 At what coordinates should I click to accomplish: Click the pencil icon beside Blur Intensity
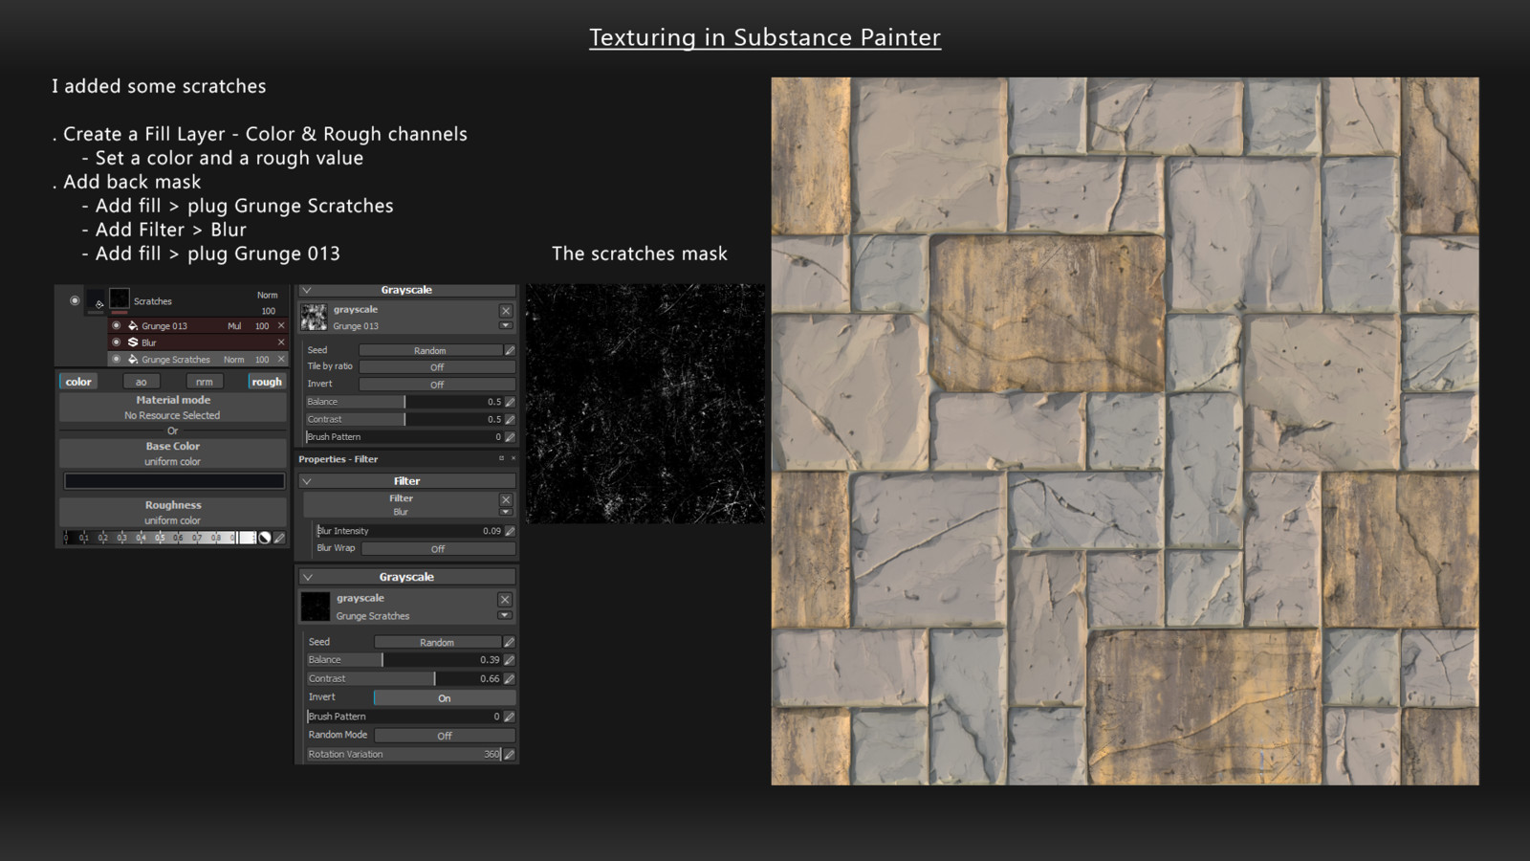(510, 530)
